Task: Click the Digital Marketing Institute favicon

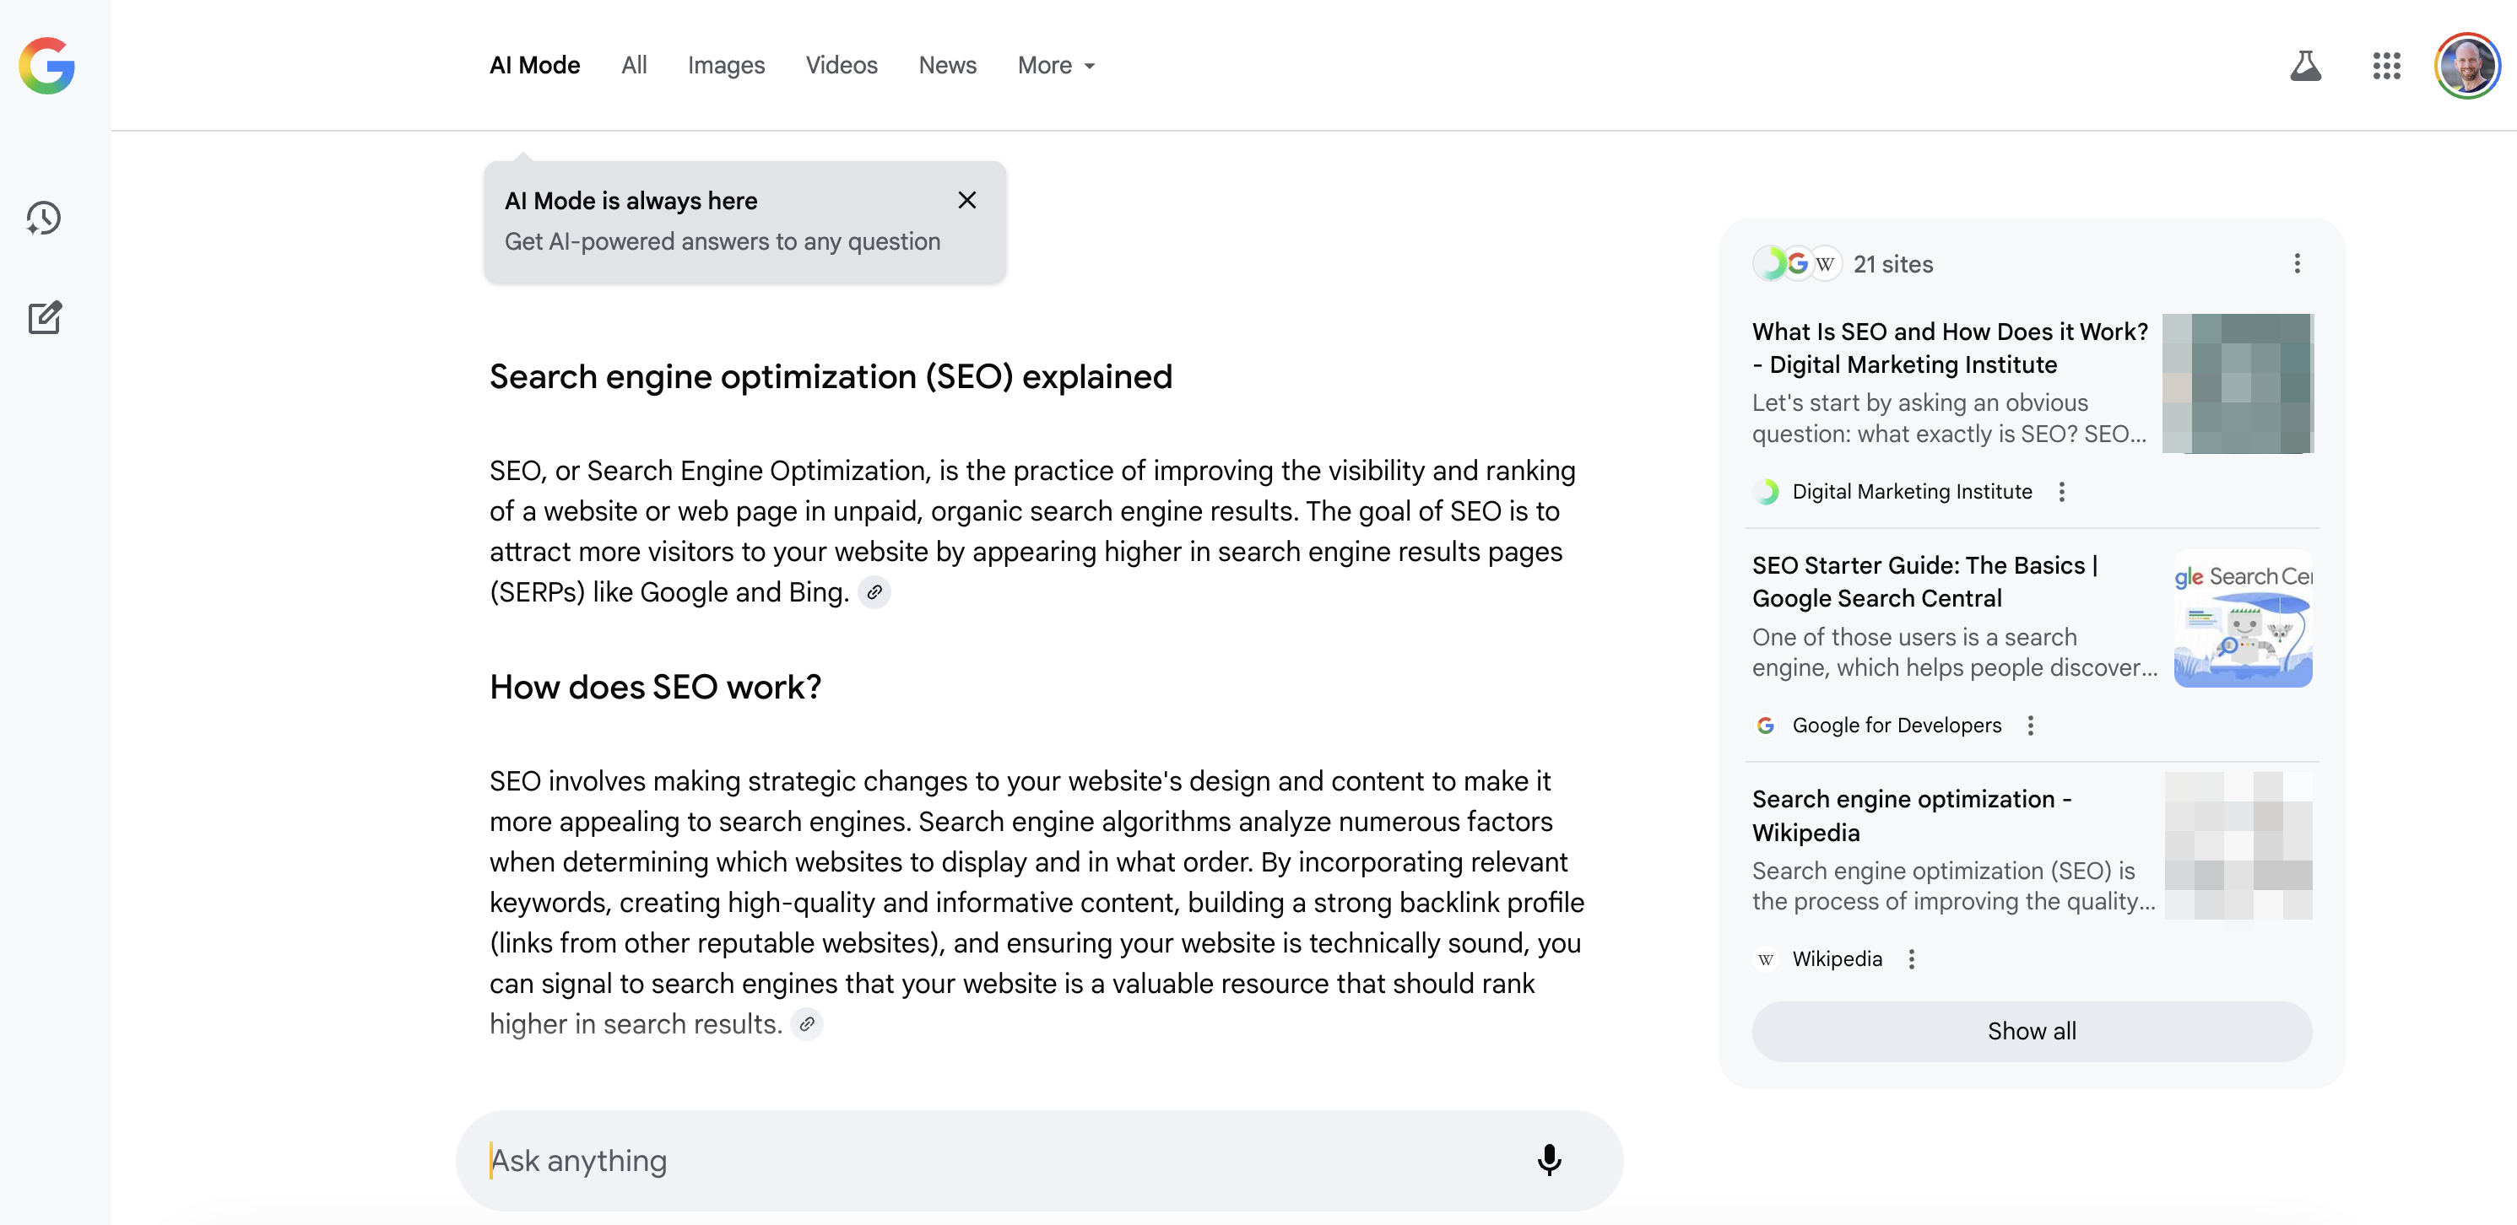Action: [x=1768, y=491]
